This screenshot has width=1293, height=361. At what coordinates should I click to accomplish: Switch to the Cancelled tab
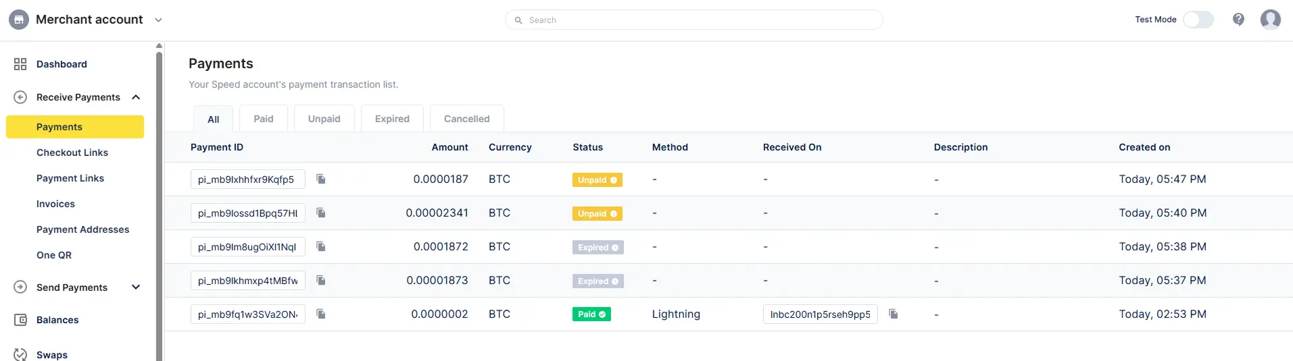click(467, 118)
